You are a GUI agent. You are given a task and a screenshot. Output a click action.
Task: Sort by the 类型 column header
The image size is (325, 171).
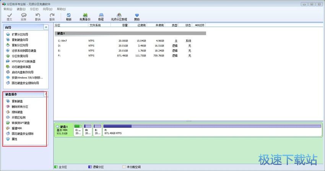point(172,25)
